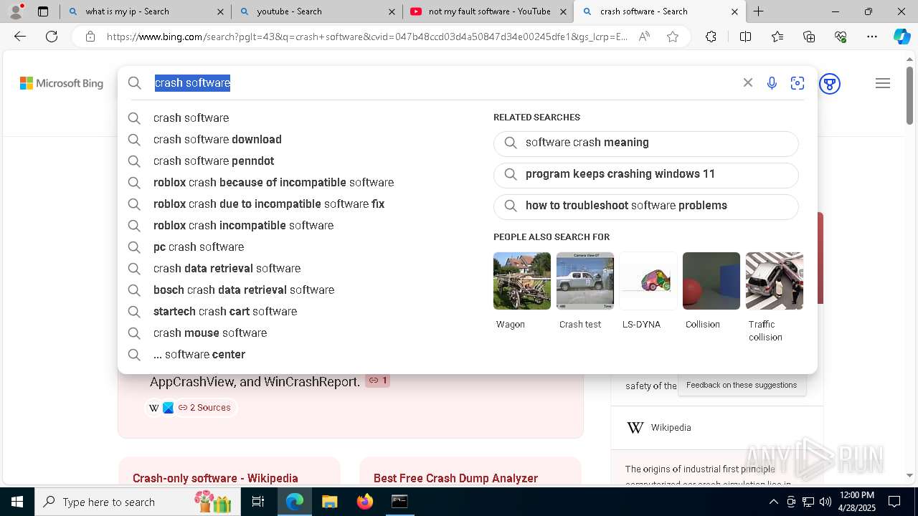Viewport: 918px width, 516px height.
Task: Close the 'youtube - Search' tab
Action: click(392, 11)
